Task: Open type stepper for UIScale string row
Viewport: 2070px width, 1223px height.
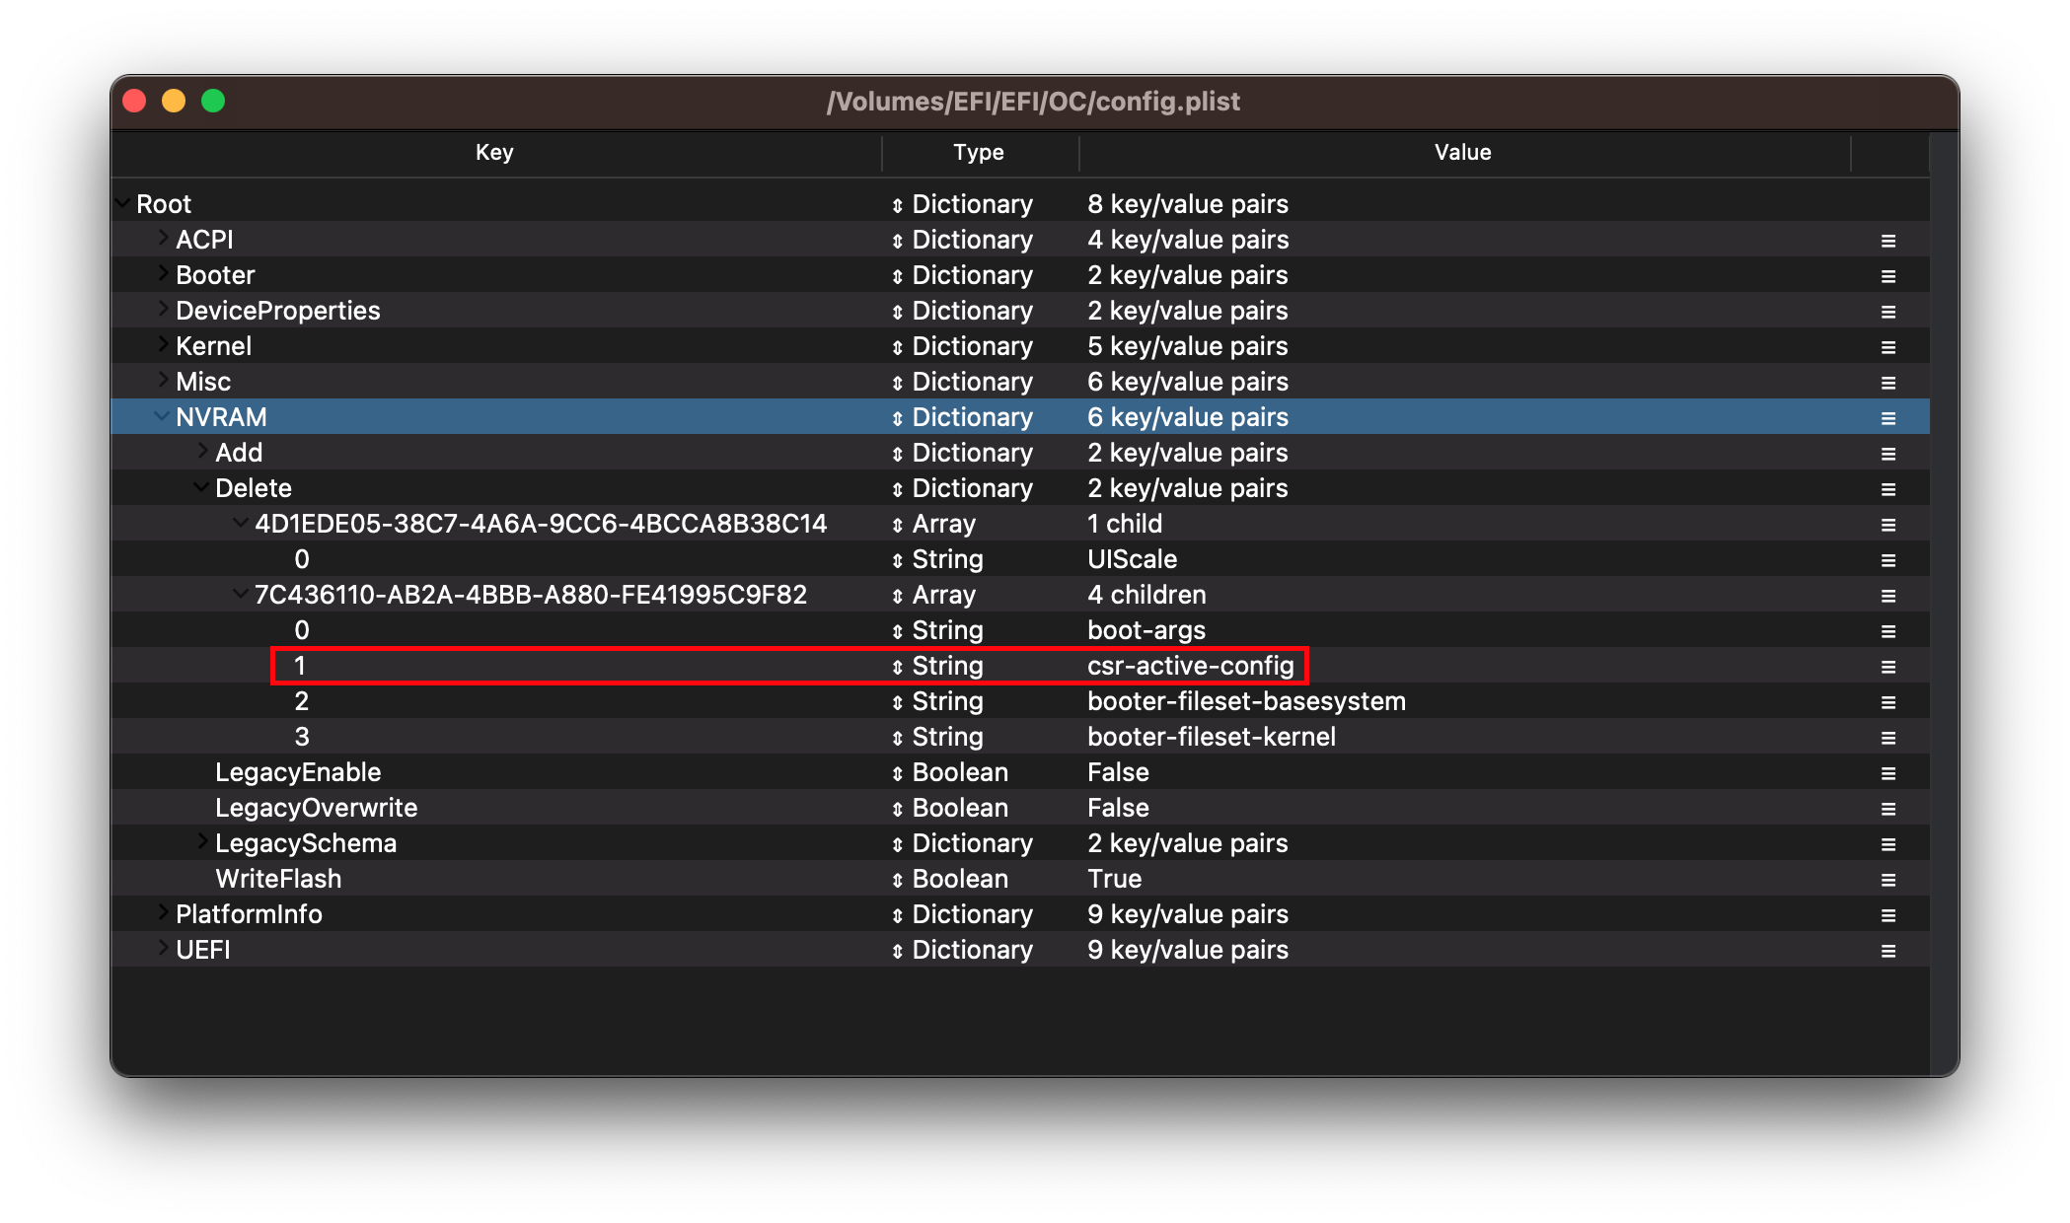Action: [897, 560]
